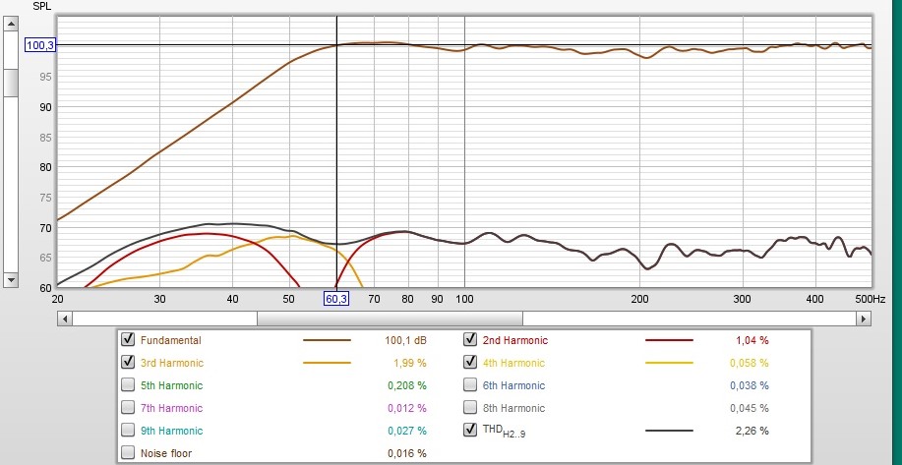Enable the 8th Harmonic checkbox
The height and width of the screenshot is (465, 902).
pyautogui.click(x=470, y=408)
